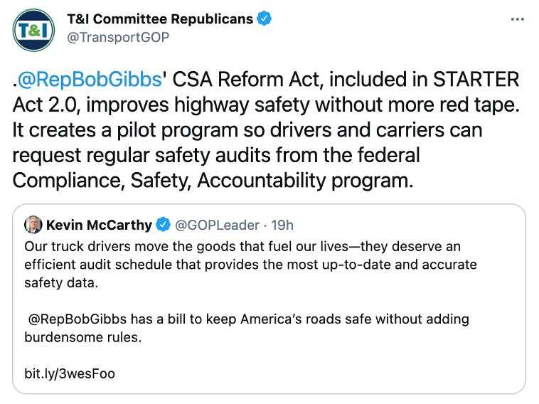The image size is (539, 404).
Task: Click @RepBobGibbs mention in quoted tweet
Action: [78, 319]
